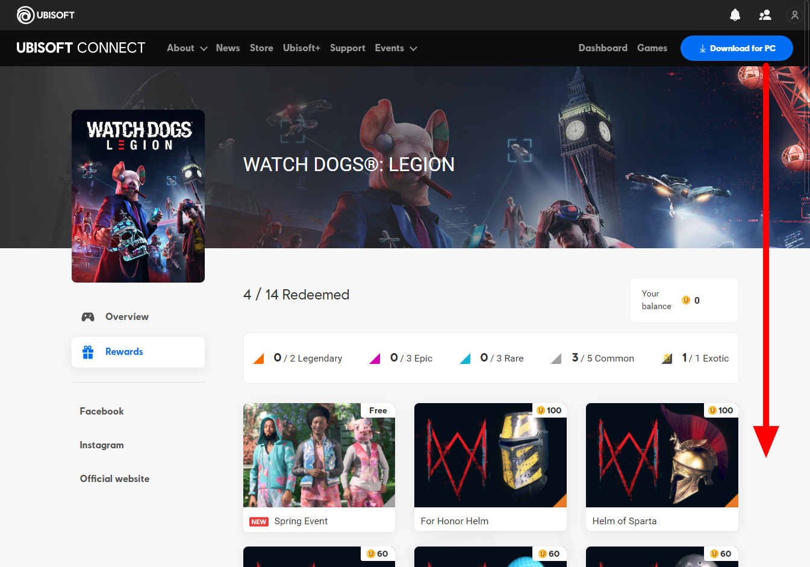The width and height of the screenshot is (810, 567).
Task: Open the notifications bell
Action: (735, 15)
